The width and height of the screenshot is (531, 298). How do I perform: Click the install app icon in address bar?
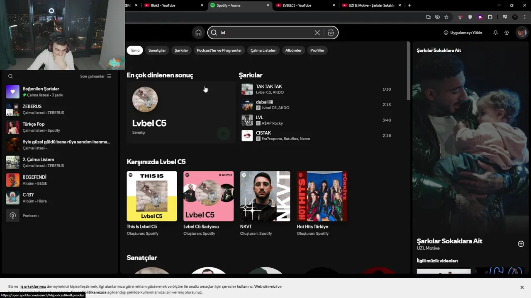428,17
